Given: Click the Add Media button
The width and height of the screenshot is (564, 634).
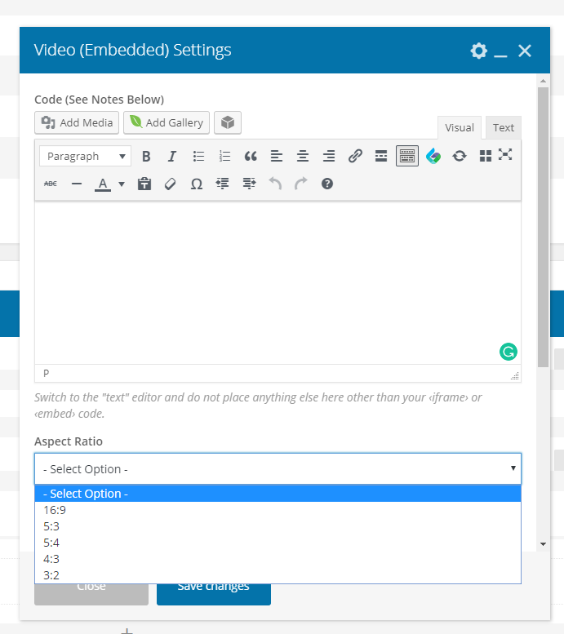Looking at the screenshot, I should tap(77, 122).
